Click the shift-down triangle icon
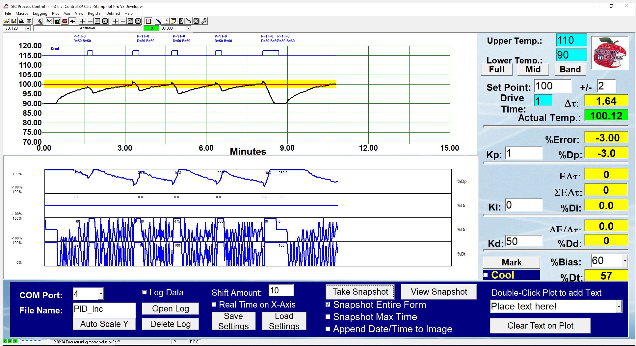 tap(105, 21)
